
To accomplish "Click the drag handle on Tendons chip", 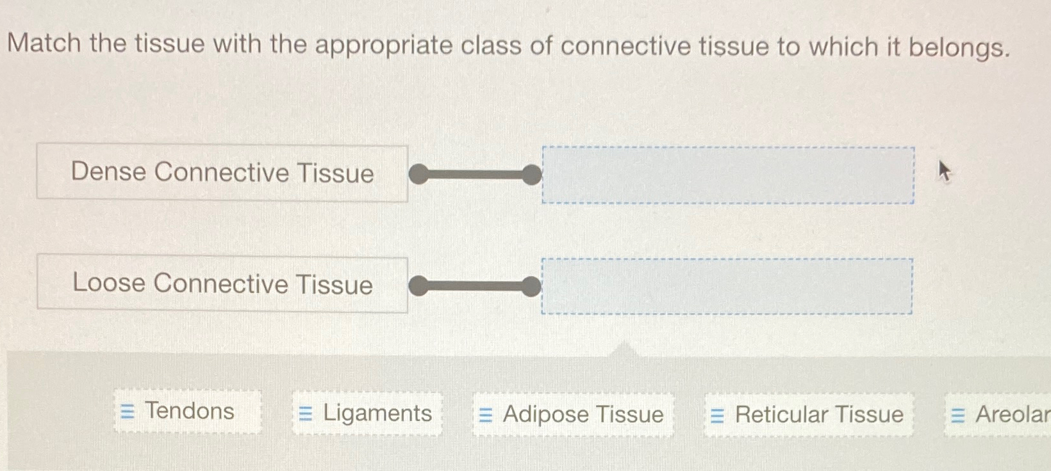I will tap(126, 411).
